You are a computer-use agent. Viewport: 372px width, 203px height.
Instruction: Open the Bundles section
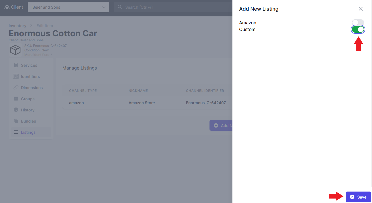[x=31, y=121]
